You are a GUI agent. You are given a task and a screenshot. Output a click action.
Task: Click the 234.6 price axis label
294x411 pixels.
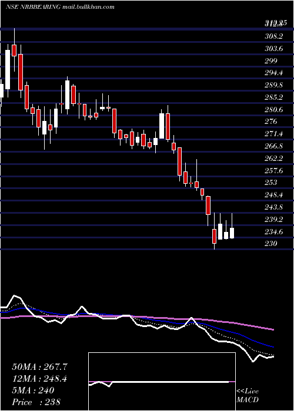tap(273, 231)
